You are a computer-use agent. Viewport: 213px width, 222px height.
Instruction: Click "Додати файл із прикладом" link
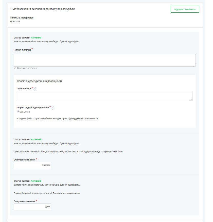[x=57, y=118]
